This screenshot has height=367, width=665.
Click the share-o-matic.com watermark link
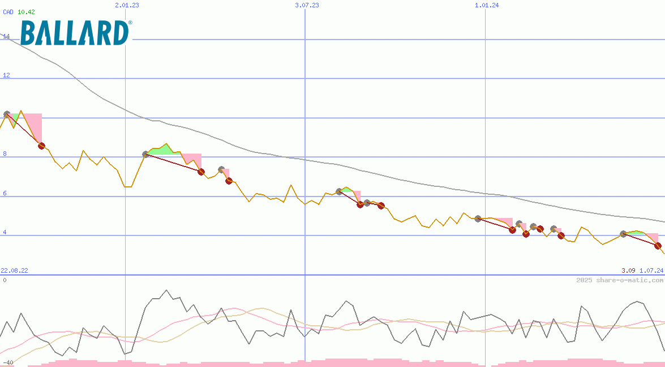pyautogui.click(x=620, y=280)
